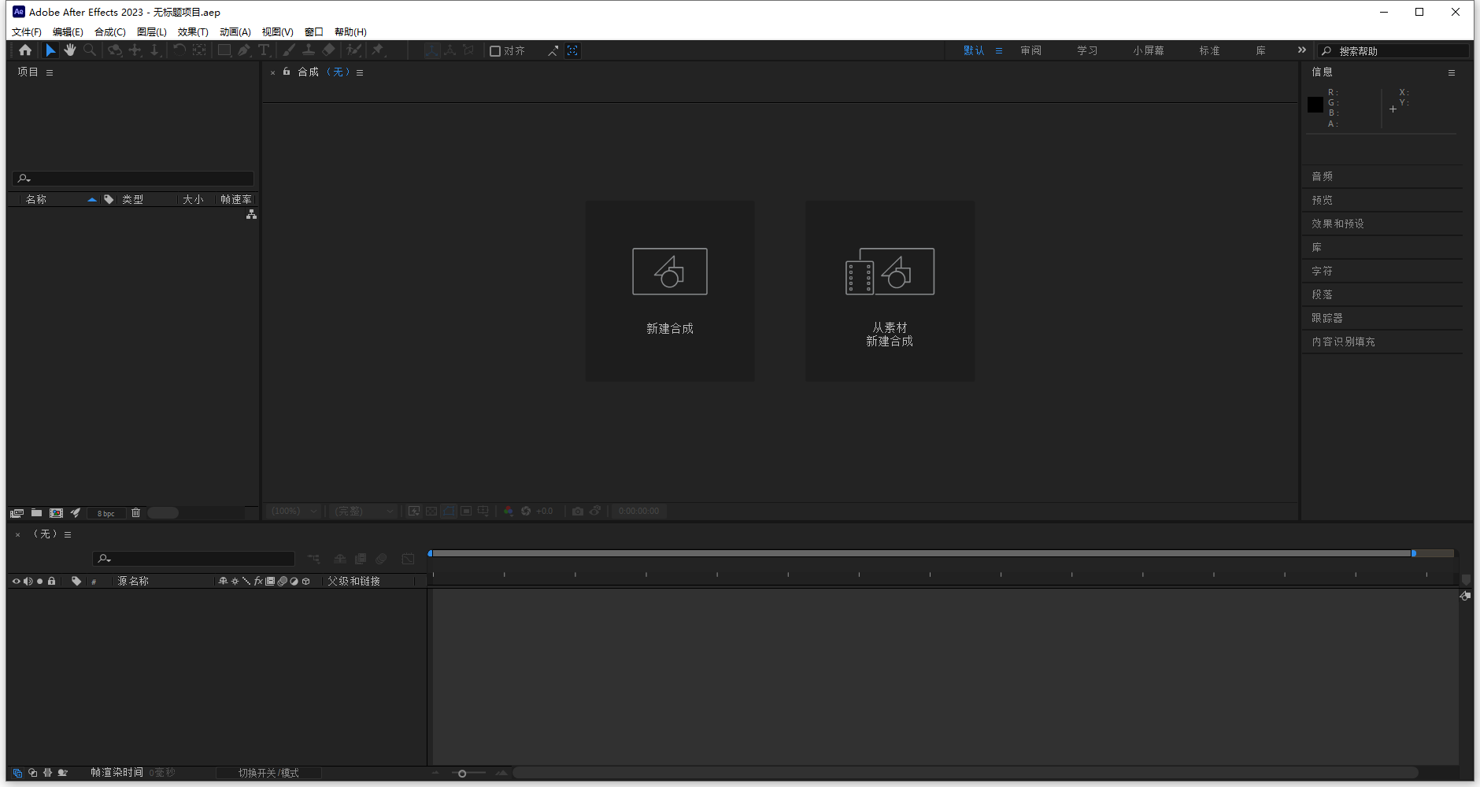Select the Zoom magnifier tool
Screen dimensions: 1480x787
point(90,50)
